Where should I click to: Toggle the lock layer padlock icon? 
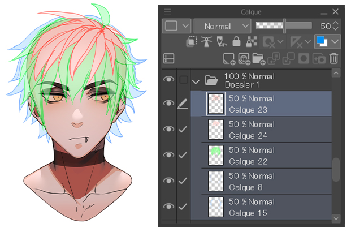pos(236,42)
